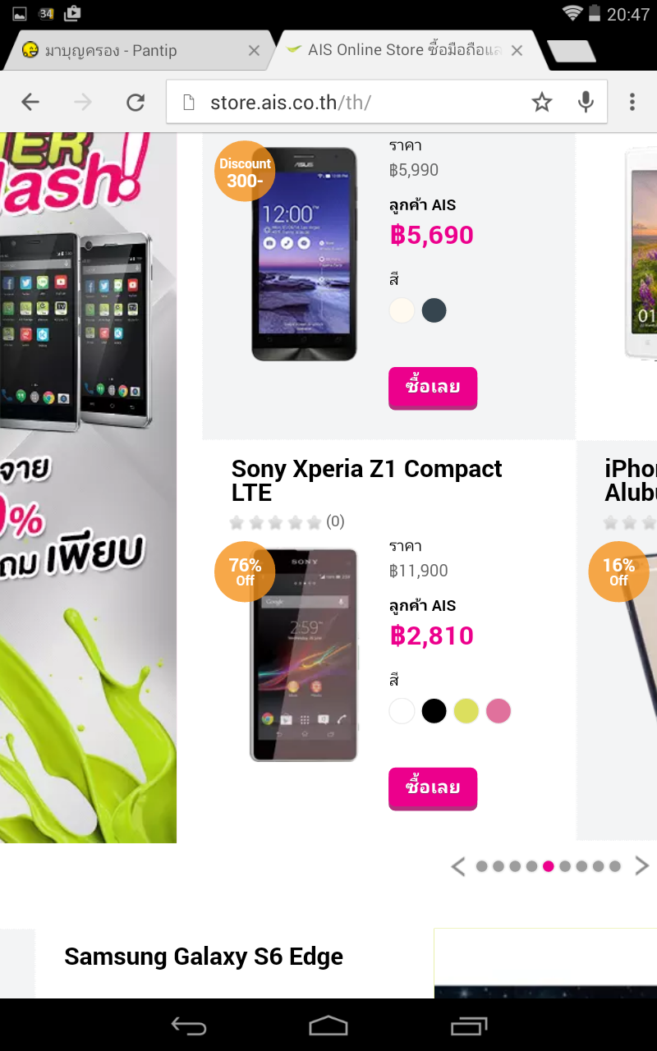Open the Chrome three-dot menu

(x=632, y=102)
